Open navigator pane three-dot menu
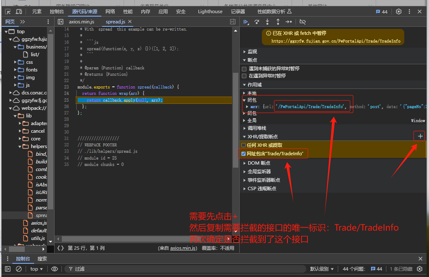The image size is (429, 277). click(48, 22)
